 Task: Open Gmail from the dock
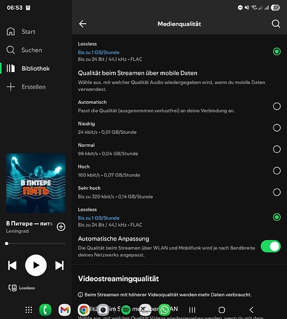(64, 310)
